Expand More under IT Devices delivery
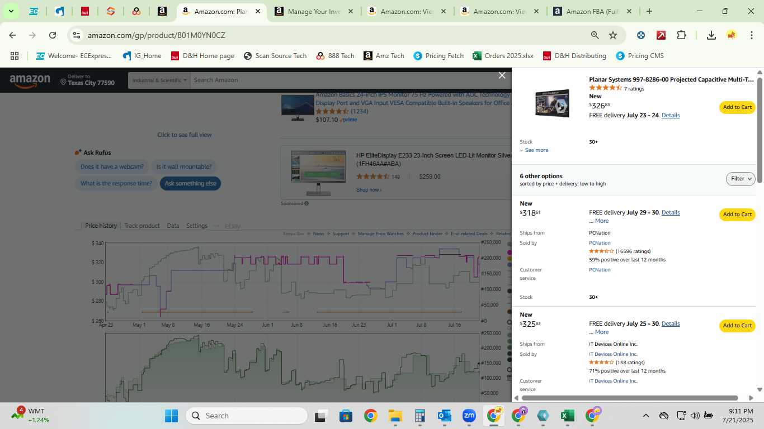764x429 pixels. (x=602, y=332)
